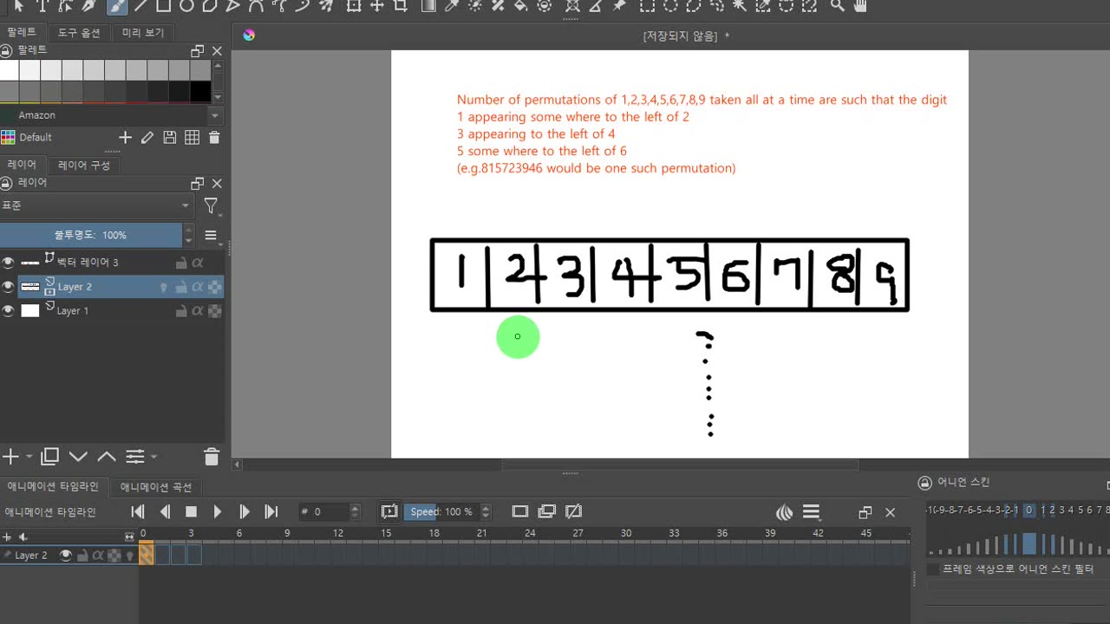Increase the 불투명도 opacity stepper
Viewport: 1110px width, 624px height.
[x=188, y=230]
